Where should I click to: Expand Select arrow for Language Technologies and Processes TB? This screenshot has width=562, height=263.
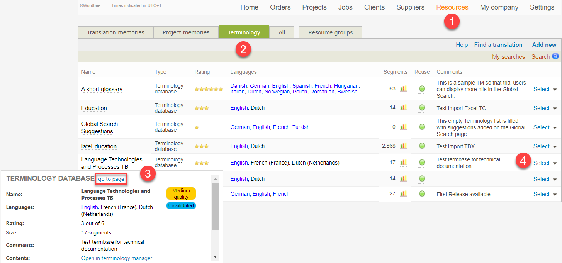click(x=555, y=163)
